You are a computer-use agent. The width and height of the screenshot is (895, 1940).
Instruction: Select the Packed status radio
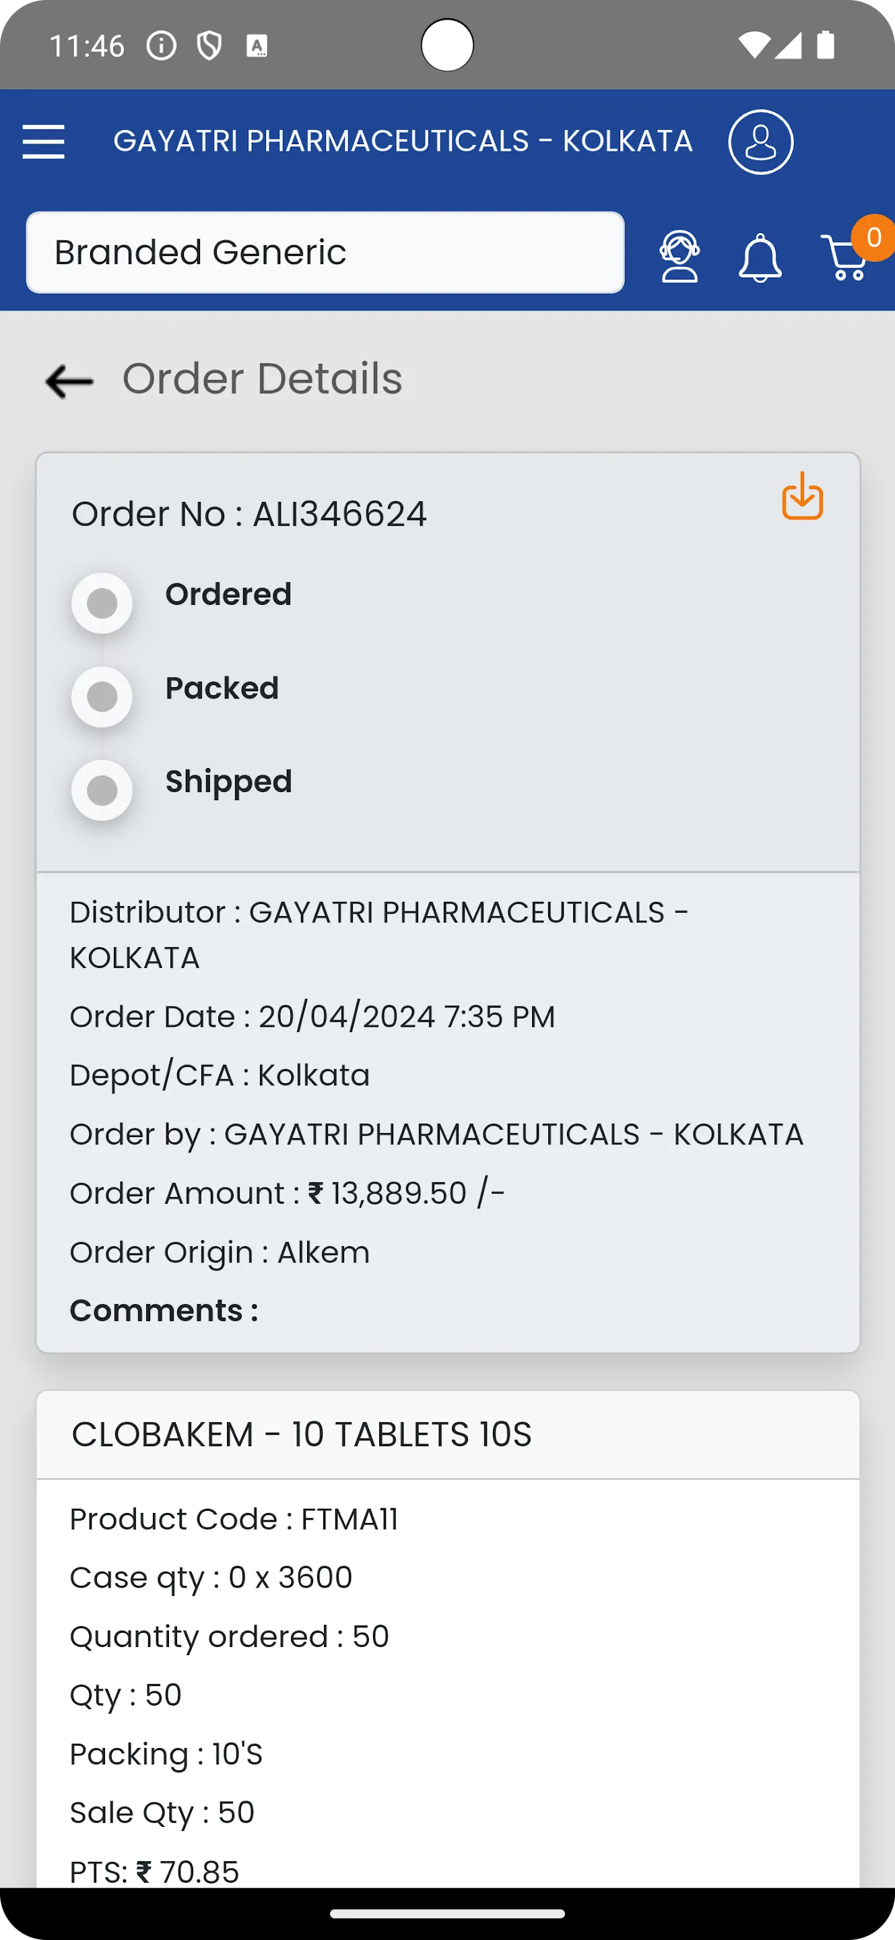[102, 697]
